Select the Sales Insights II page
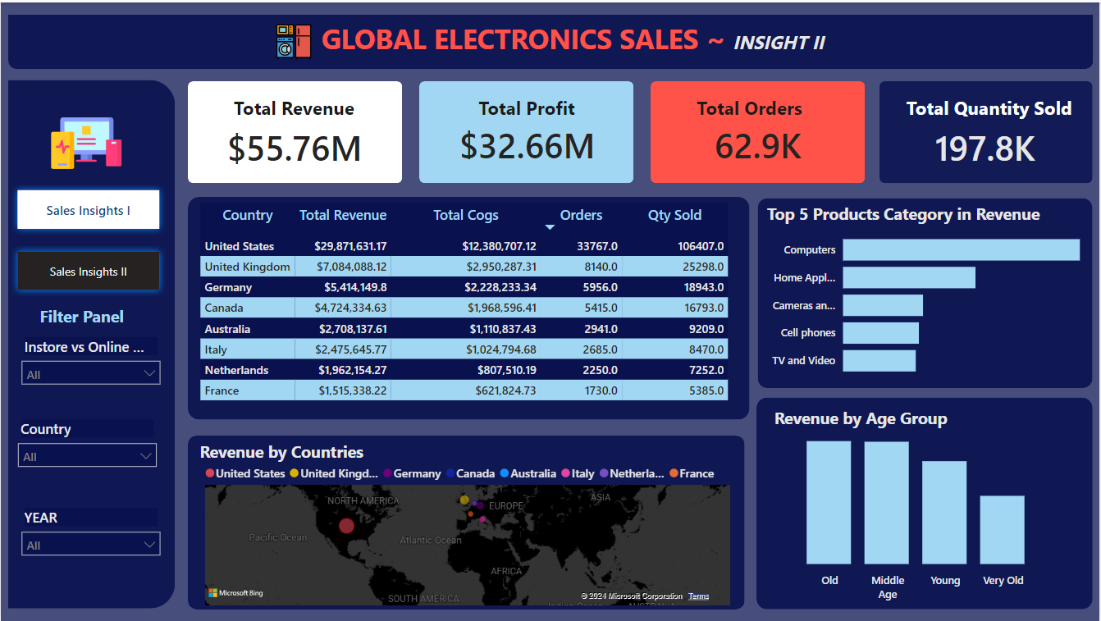The image size is (1101, 621). point(88,272)
